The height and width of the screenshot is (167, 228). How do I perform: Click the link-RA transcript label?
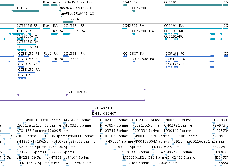57,31
